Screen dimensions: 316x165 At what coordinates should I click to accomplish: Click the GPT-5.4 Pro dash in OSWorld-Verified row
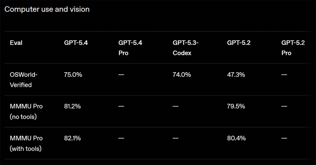click(x=121, y=75)
